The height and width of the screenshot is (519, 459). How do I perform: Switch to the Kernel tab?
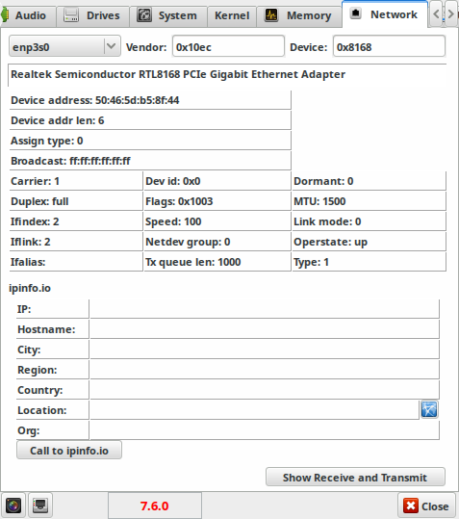click(232, 15)
